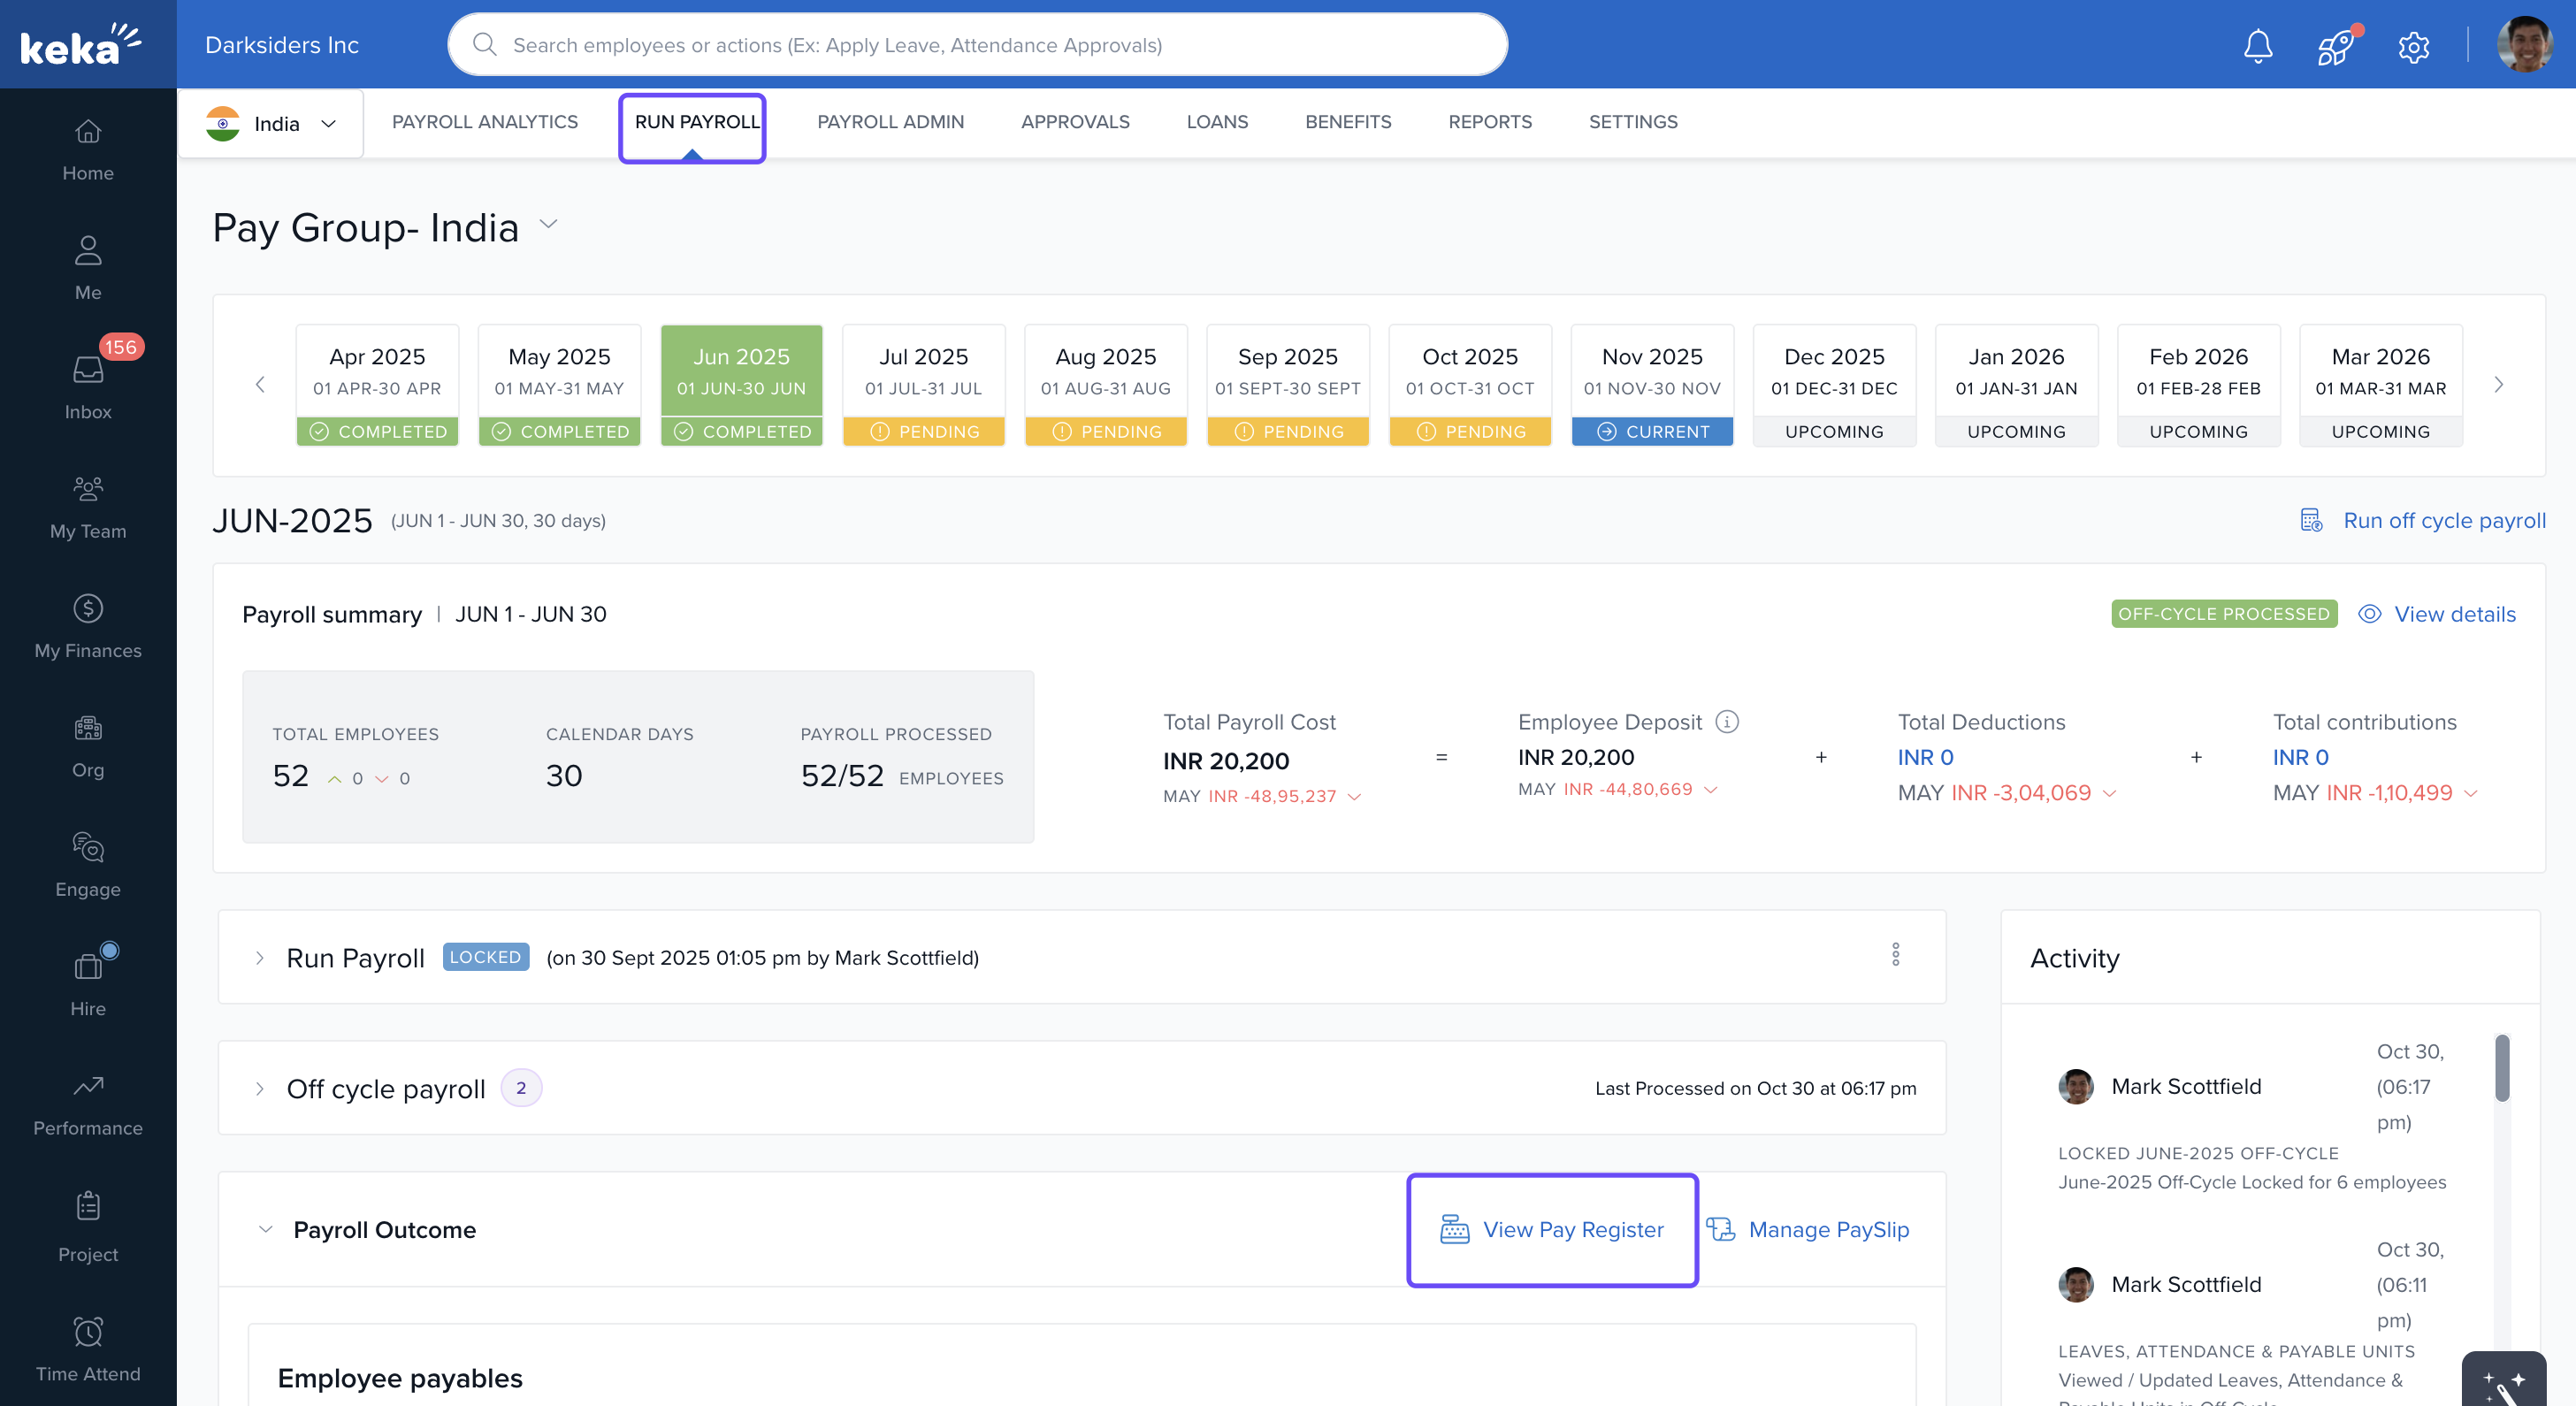The image size is (2576, 1406).
Task: Switch to the Payroll Admin tab
Action: [890, 122]
